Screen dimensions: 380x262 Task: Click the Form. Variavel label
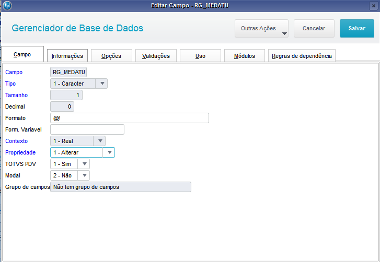click(x=24, y=129)
